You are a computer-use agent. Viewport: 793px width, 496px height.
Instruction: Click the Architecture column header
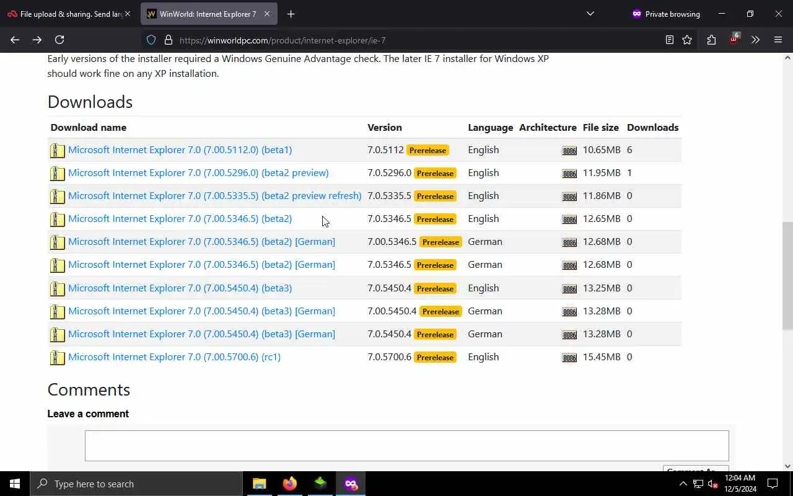tap(548, 127)
